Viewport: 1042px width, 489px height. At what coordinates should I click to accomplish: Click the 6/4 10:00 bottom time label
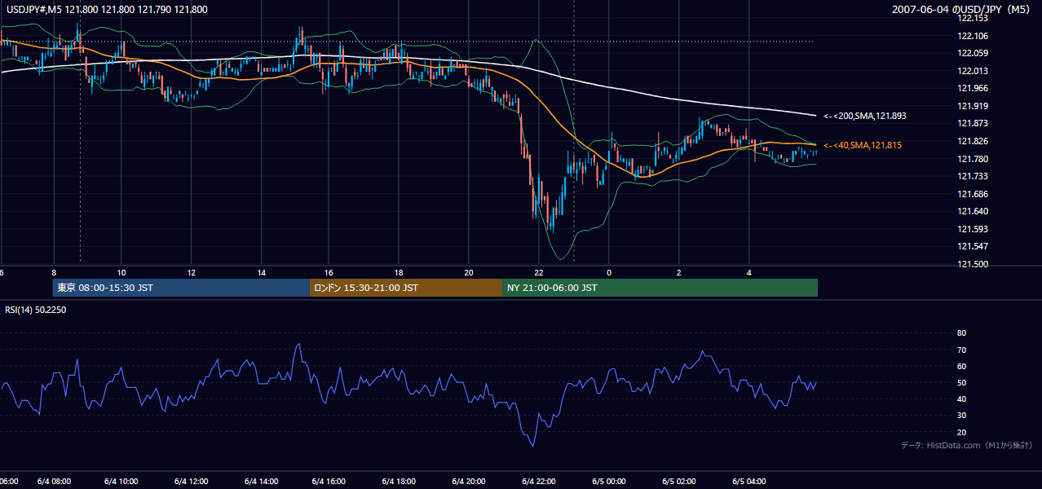(121, 481)
